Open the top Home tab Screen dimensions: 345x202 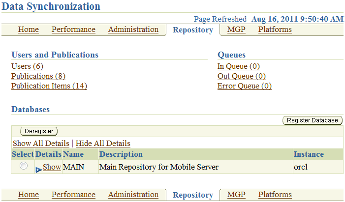coord(29,29)
